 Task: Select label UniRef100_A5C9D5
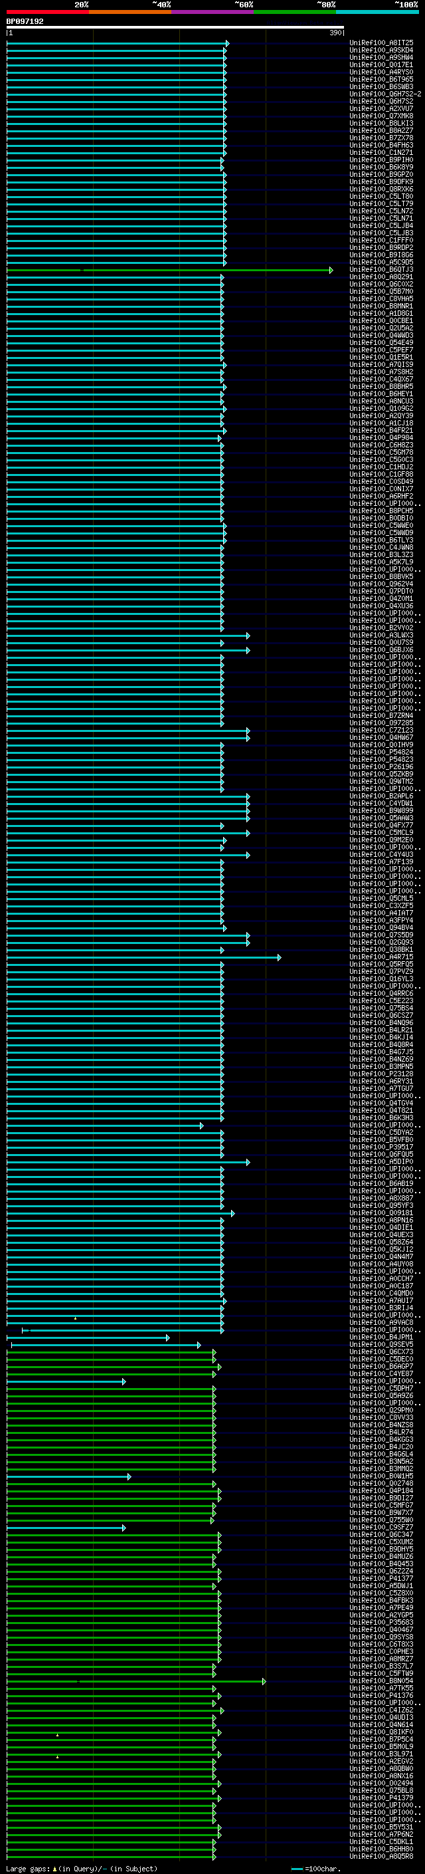tap(381, 263)
